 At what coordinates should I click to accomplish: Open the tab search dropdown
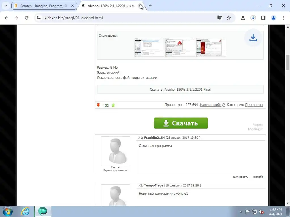6,6
